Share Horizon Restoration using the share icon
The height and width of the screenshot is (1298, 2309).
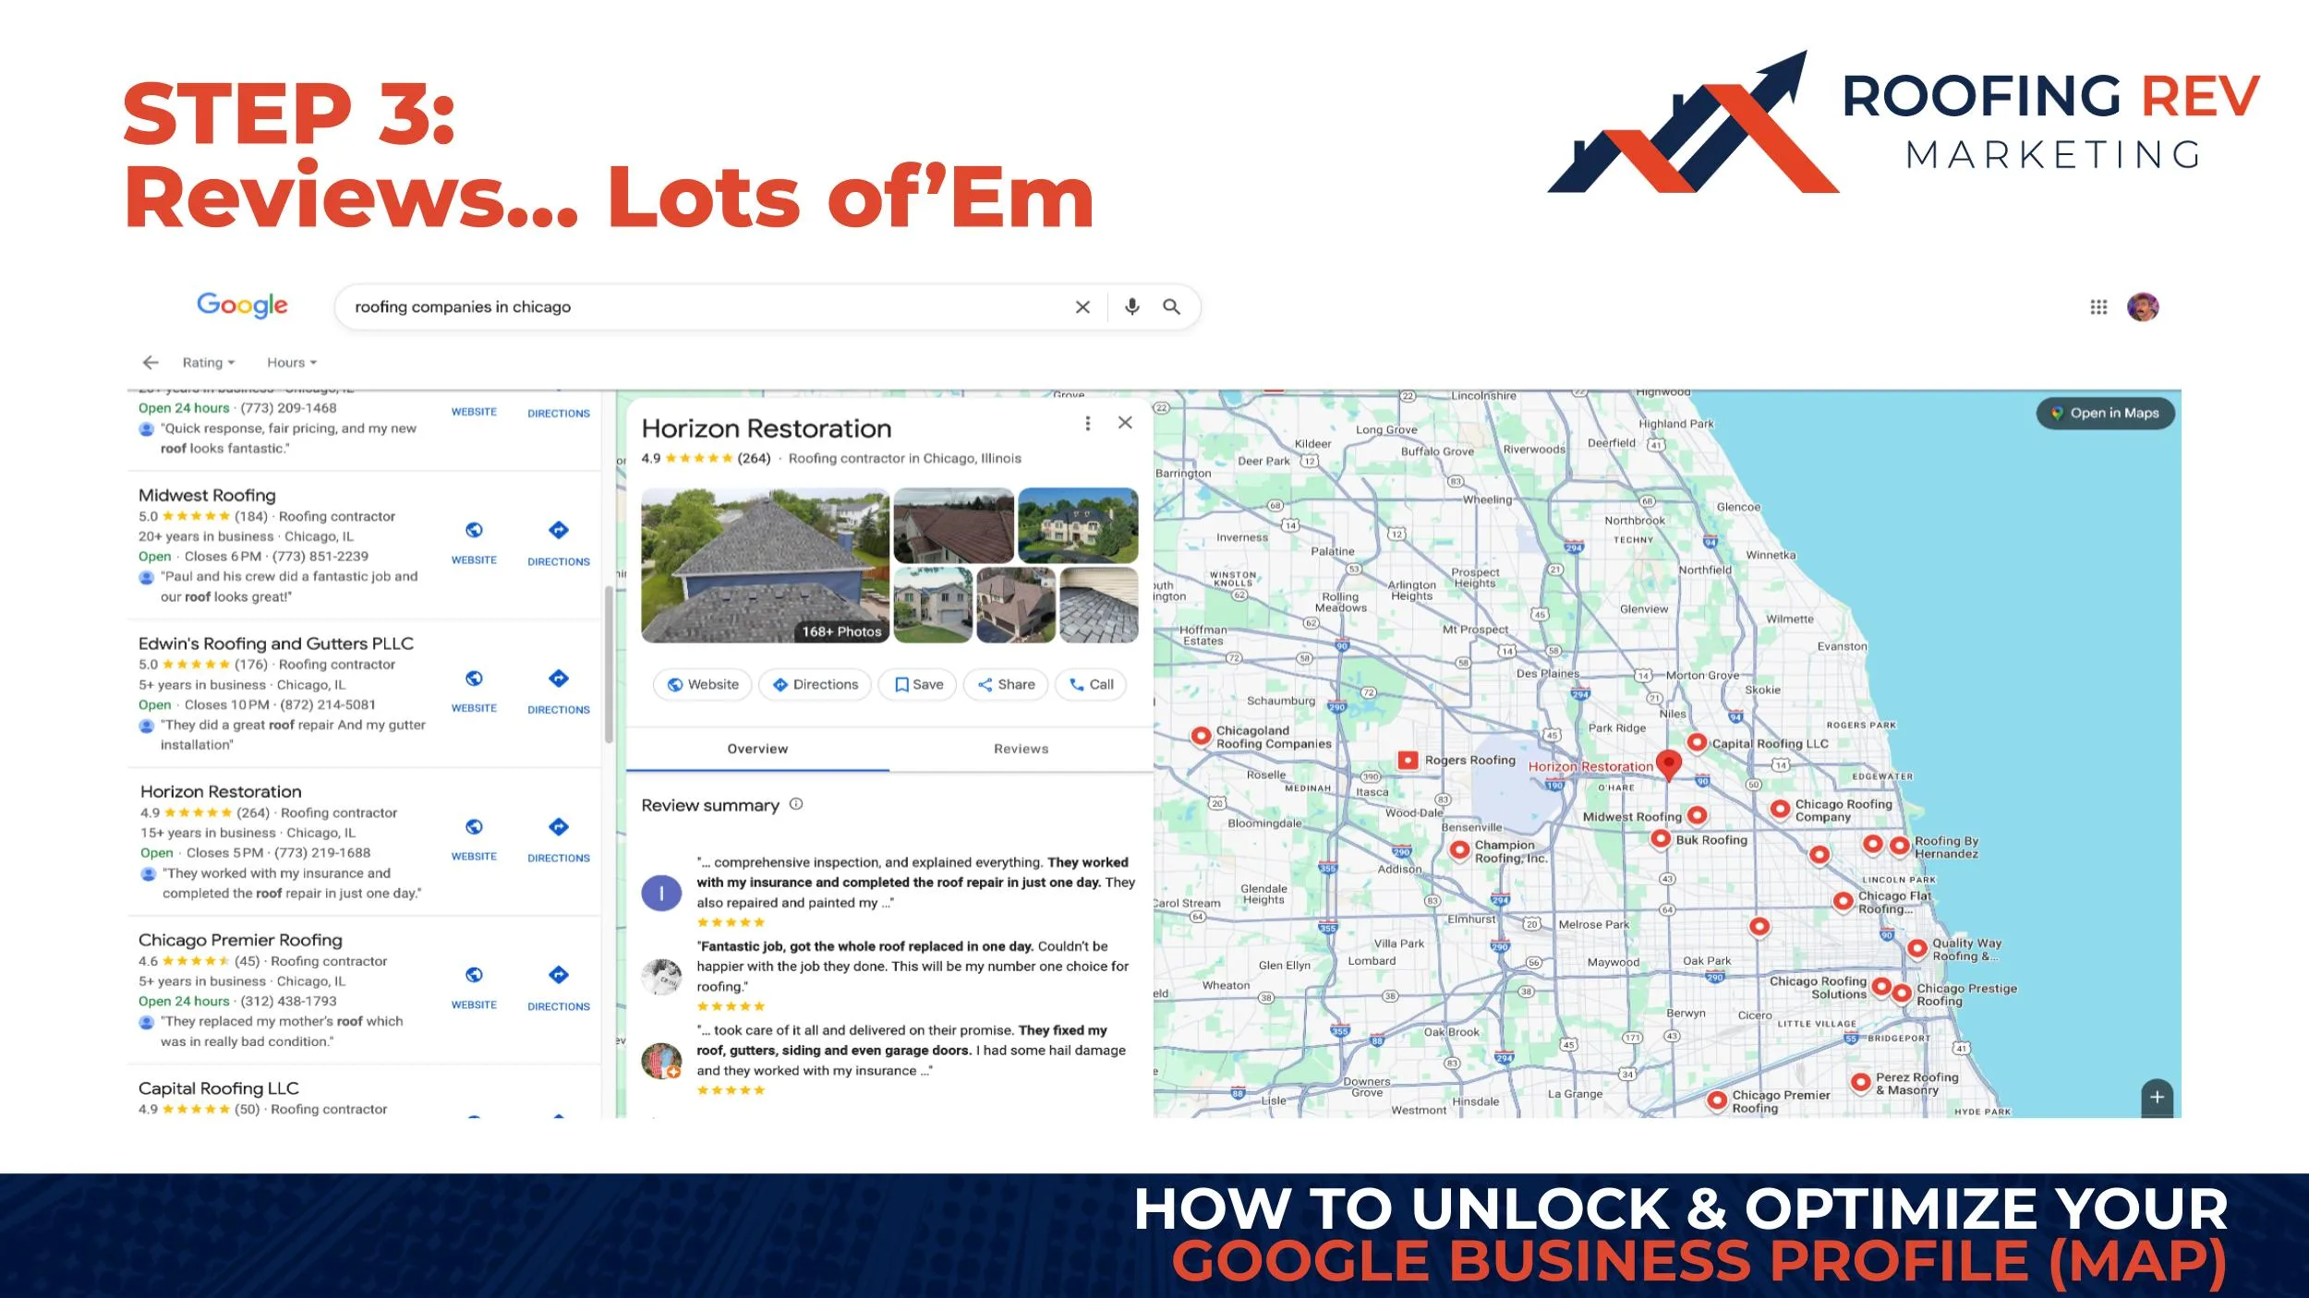pos(1004,684)
